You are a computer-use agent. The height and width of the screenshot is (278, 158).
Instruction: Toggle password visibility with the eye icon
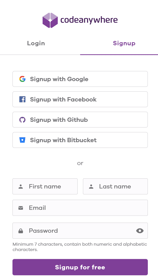[x=139, y=230]
